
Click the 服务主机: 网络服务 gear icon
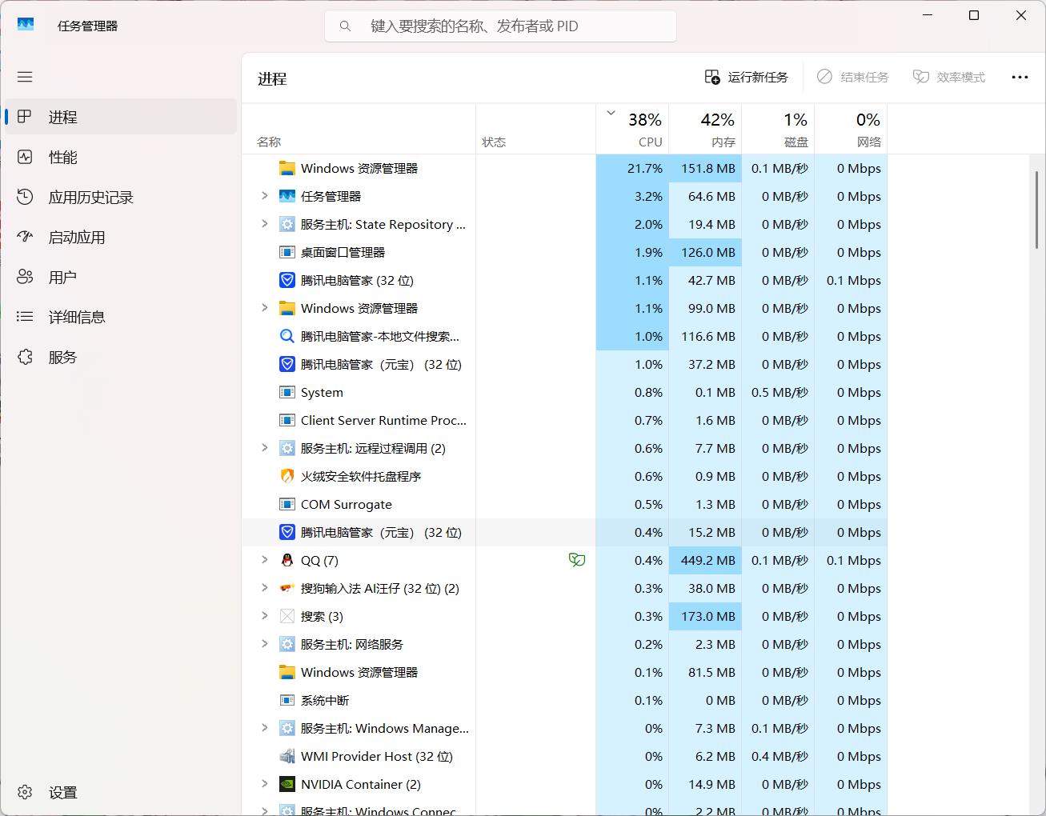[x=287, y=644]
